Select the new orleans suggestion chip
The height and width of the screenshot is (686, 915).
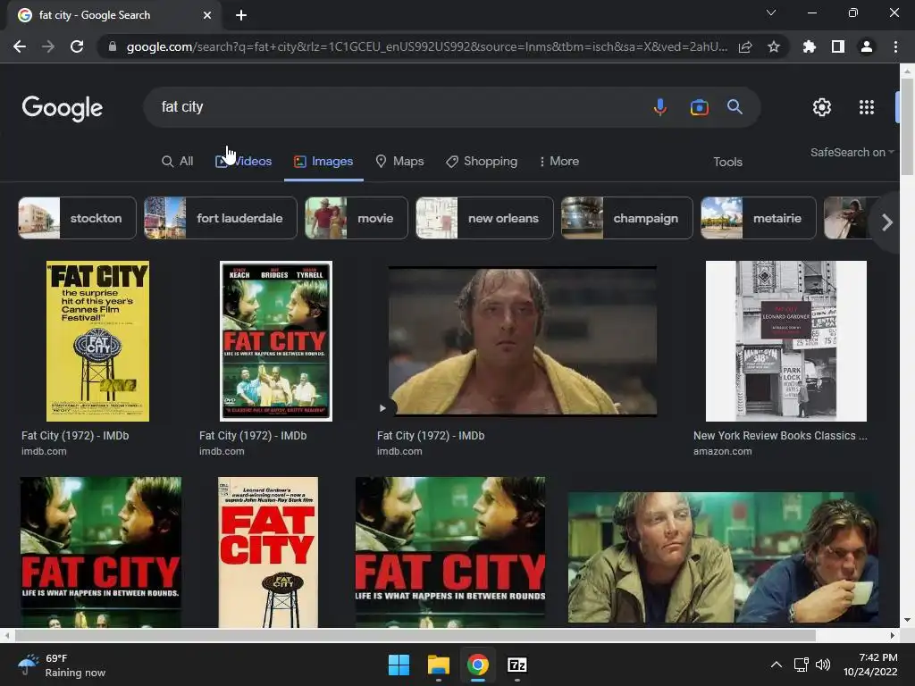click(484, 218)
